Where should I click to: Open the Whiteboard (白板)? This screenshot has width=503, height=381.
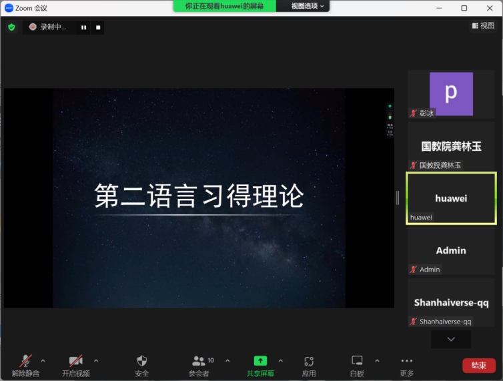(357, 365)
